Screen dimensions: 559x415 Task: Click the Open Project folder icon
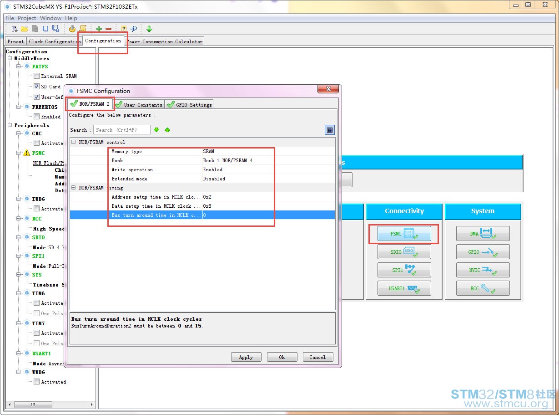[x=25, y=29]
